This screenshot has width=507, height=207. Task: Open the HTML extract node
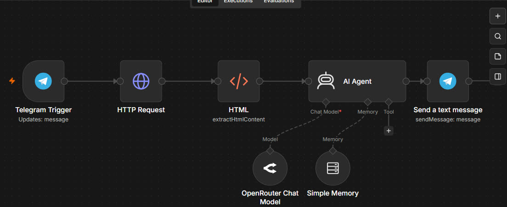point(239,81)
